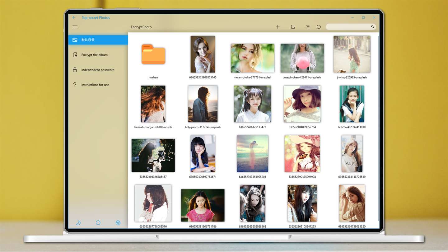This screenshot has height=252, width=448.
Task: Open Instructions for use
Action: coord(98,85)
